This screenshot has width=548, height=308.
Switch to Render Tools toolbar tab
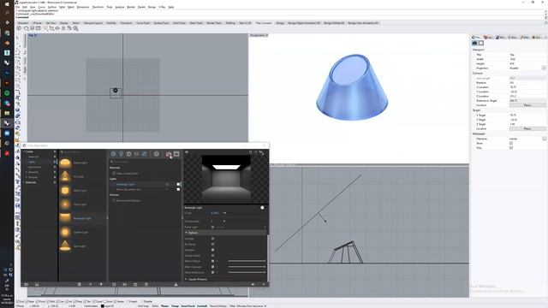pyautogui.click(x=214, y=23)
